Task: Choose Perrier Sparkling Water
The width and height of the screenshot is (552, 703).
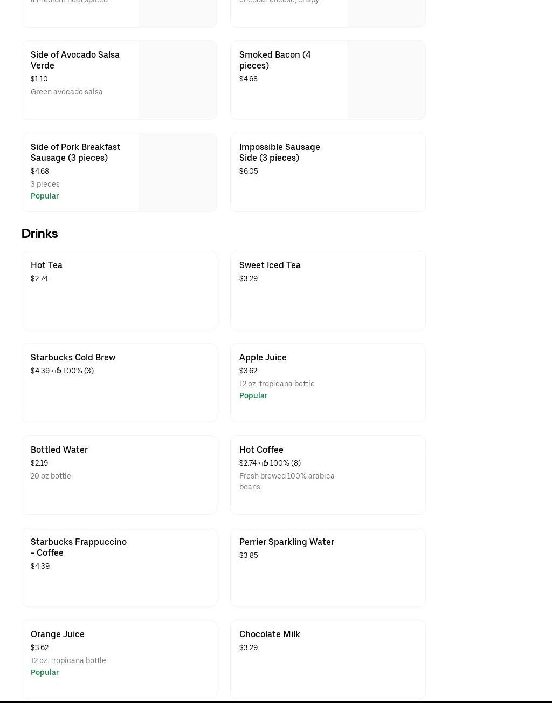Action: 286,542
